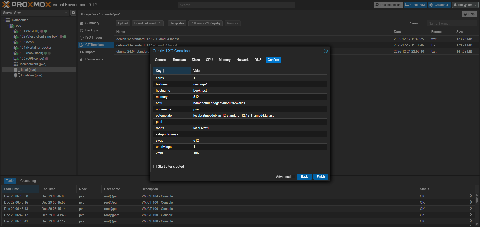Switch to the Network wizard tab
This screenshot has width=480, height=227.
pos(242,60)
